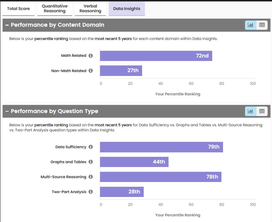The height and width of the screenshot is (222, 272).
Task: Switch to Quantitative Reasoning tab
Action: 55,9
